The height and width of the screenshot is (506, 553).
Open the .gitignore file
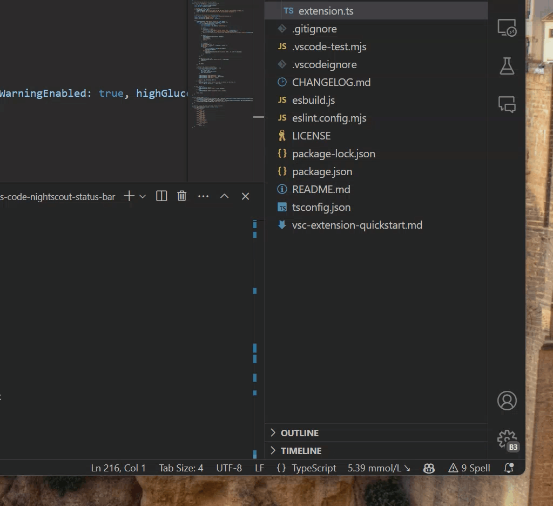pos(376,29)
